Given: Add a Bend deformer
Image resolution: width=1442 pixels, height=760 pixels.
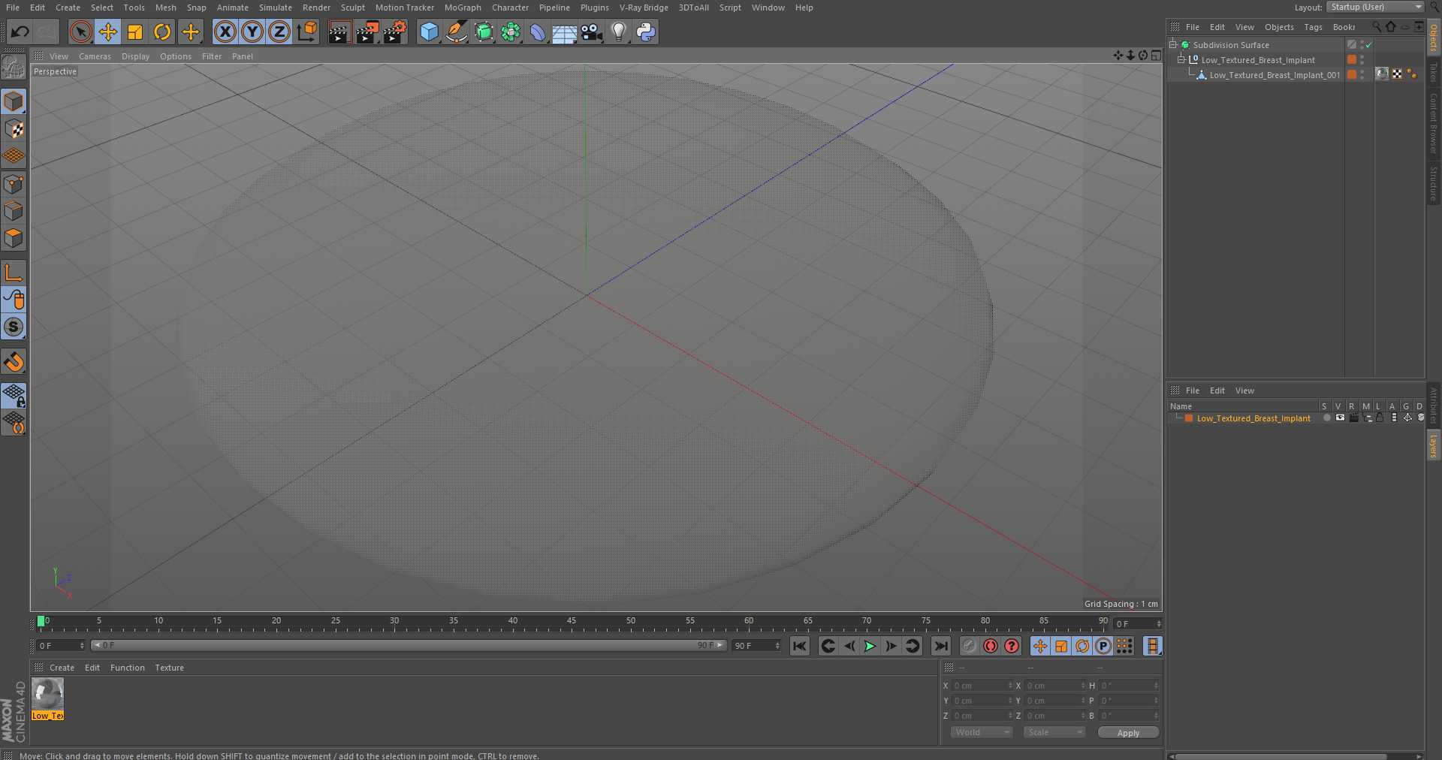Looking at the screenshot, I should point(538,32).
